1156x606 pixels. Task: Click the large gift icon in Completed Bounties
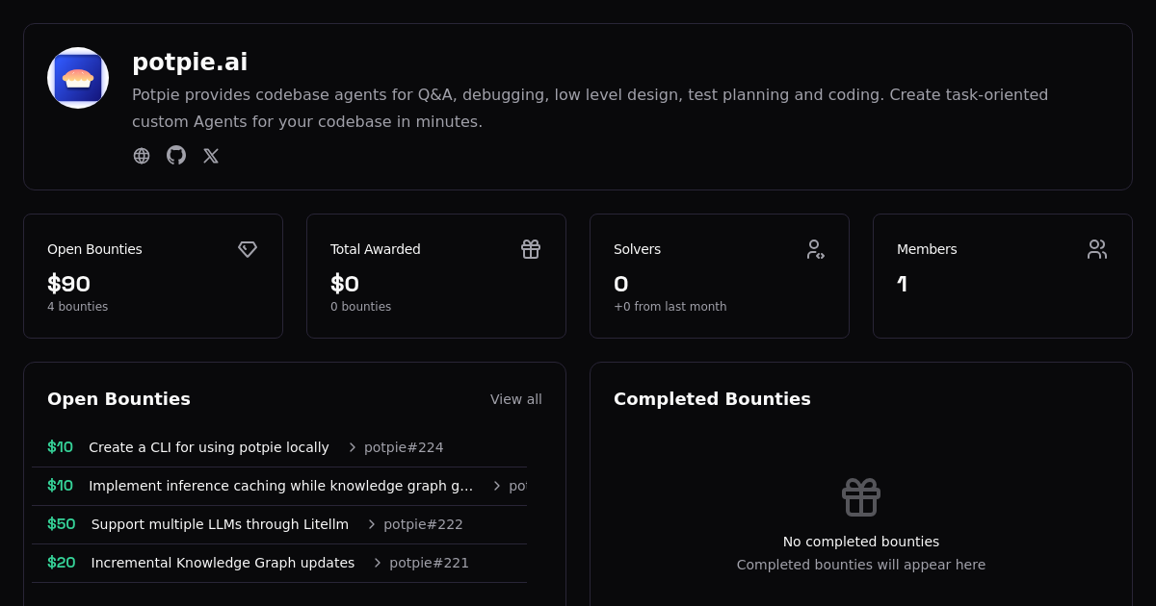click(x=861, y=497)
